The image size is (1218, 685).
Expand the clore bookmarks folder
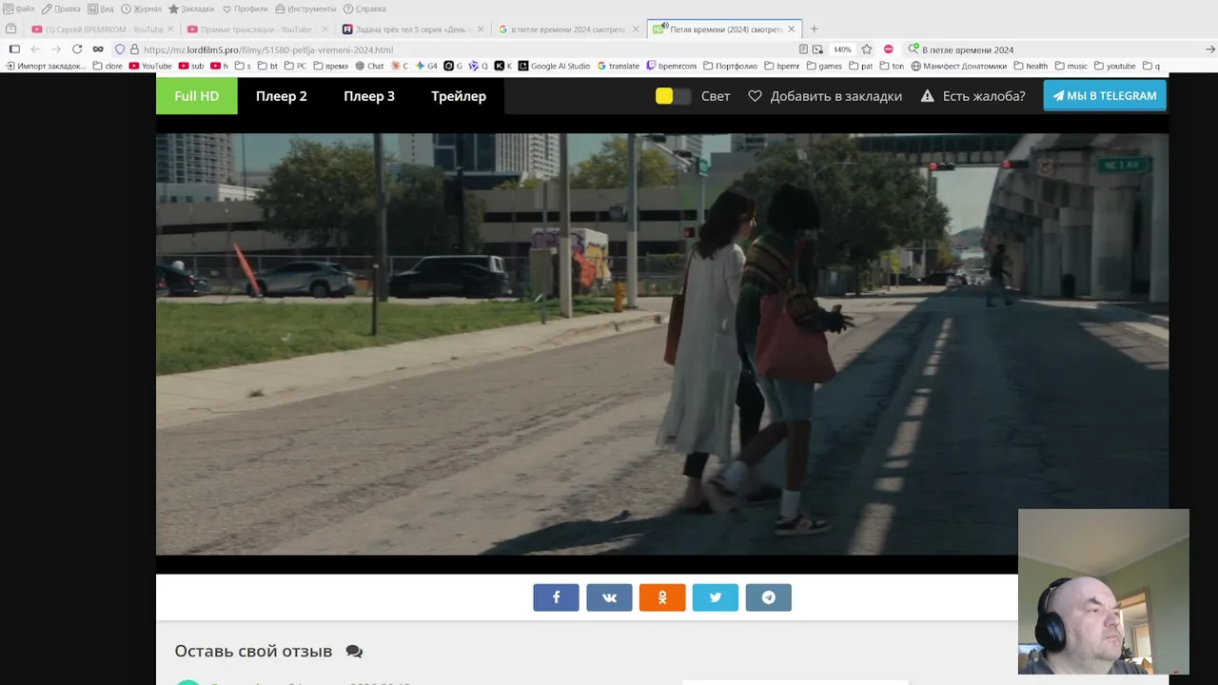pos(108,66)
